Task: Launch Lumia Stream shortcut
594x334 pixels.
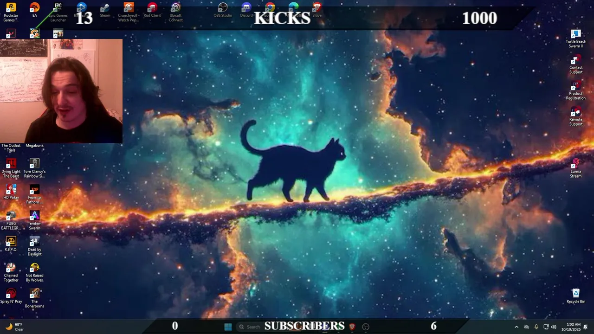Action: coord(576,168)
